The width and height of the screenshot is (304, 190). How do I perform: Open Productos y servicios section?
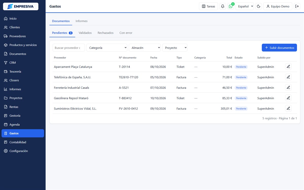[23, 45]
